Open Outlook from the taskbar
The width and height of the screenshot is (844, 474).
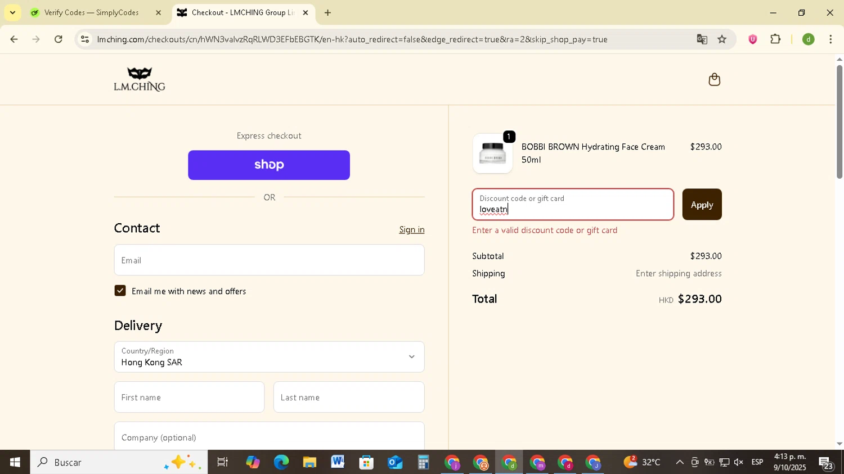(x=395, y=462)
